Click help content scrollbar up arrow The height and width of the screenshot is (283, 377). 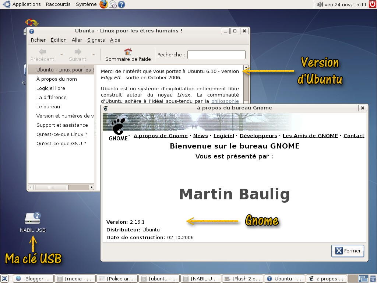tap(246, 68)
